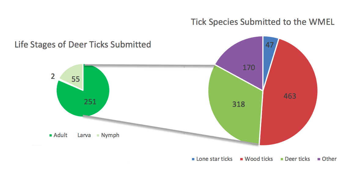Click the purple Other legend swatch
Viewport: 349px width, 181px height.
coord(319,159)
